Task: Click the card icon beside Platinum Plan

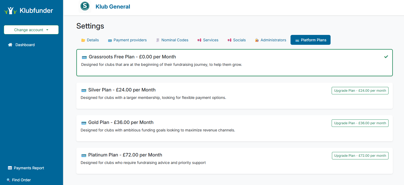Action: 84,155
